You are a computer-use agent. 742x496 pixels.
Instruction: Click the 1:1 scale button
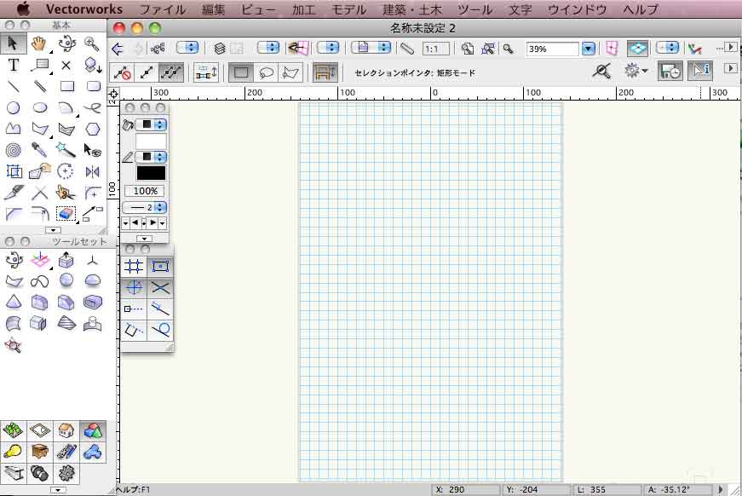coord(436,49)
